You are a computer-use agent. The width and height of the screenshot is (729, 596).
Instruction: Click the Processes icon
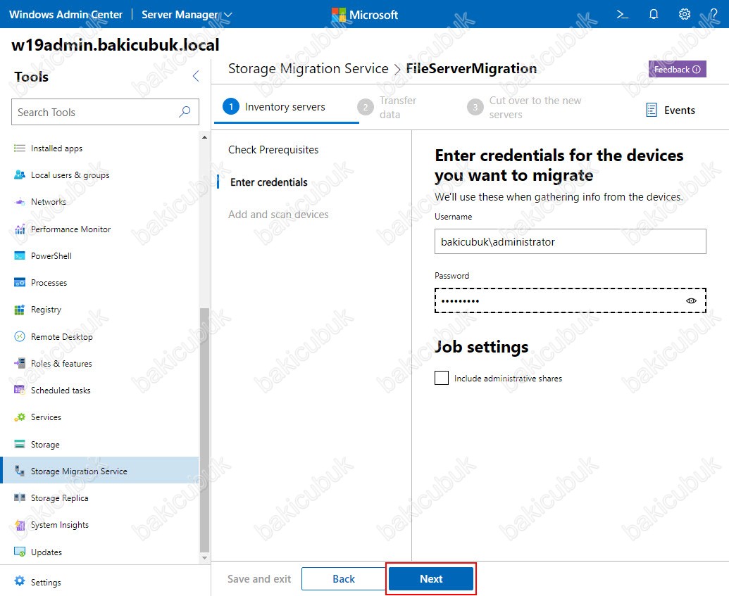pos(20,282)
